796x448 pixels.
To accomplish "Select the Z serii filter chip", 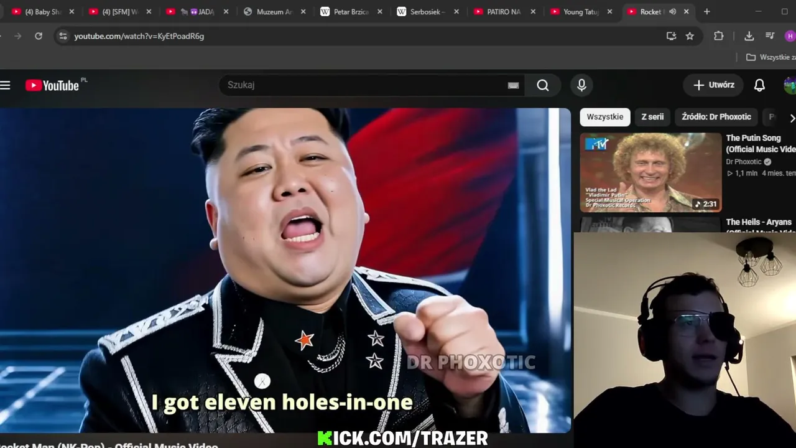I will tap(652, 117).
